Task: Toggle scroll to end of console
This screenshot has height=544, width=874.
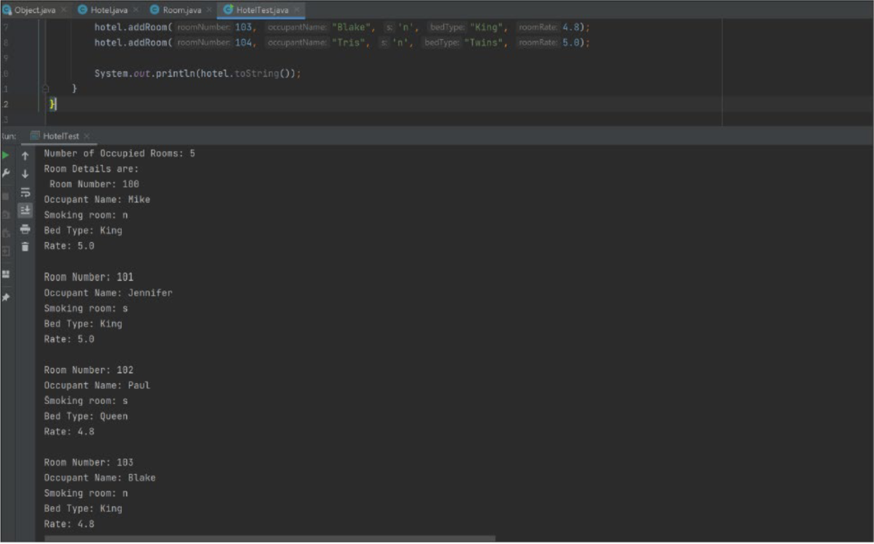Action: click(25, 210)
